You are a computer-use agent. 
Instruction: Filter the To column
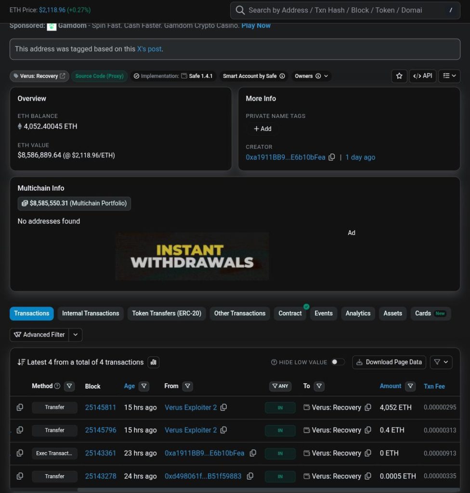click(x=319, y=386)
